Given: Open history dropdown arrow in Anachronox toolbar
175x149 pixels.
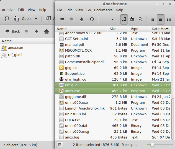Looking at the screenshot, I should click(x=112, y=19).
